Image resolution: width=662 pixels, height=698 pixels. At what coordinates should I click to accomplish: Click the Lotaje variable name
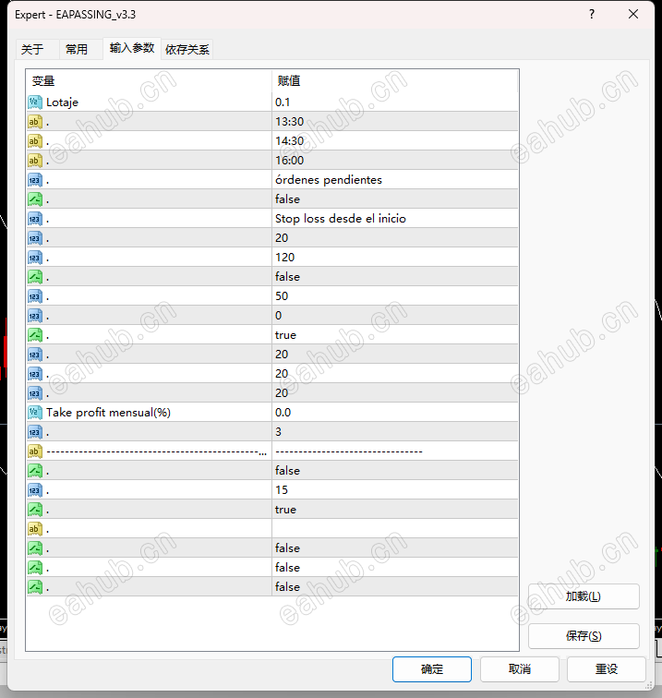coord(63,102)
